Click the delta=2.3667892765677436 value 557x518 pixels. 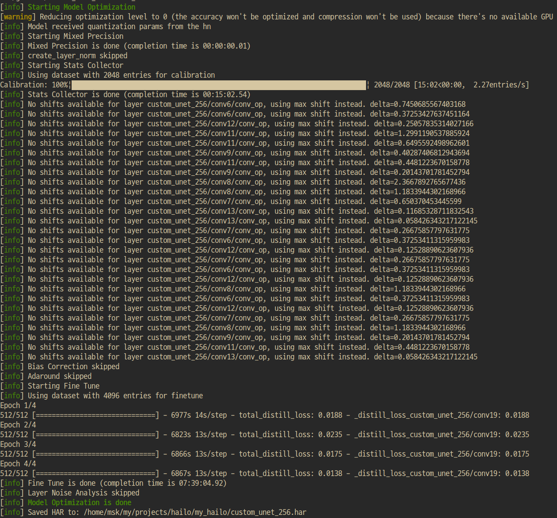click(x=418, y=182)
